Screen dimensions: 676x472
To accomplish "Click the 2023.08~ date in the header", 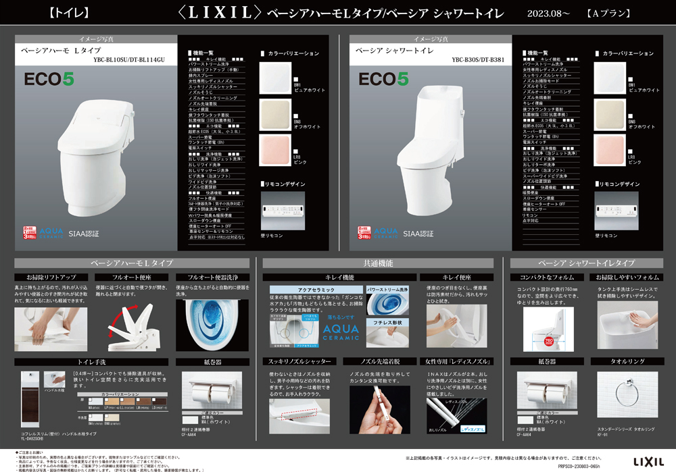I will pos(548,14).
